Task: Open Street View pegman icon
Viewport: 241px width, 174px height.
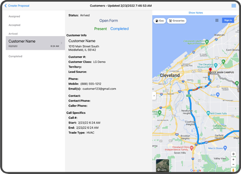Action: click(233, 170)
